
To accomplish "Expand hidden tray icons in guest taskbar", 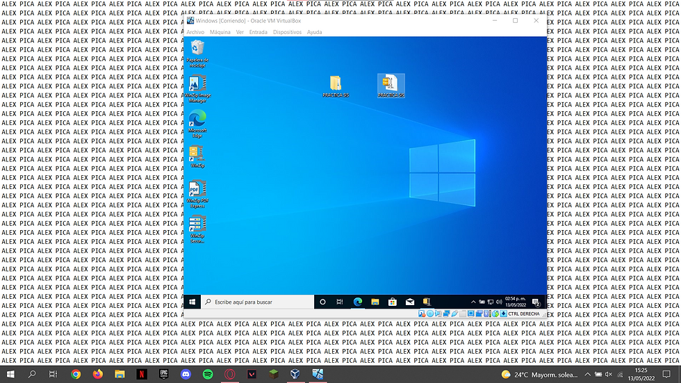I will [473, 302].
